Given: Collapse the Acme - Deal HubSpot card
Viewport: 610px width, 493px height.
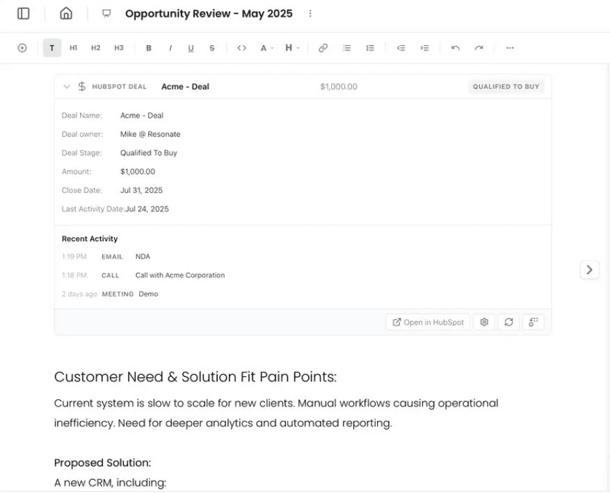Looking at the screenshot, I should click(x=66, y=86).
